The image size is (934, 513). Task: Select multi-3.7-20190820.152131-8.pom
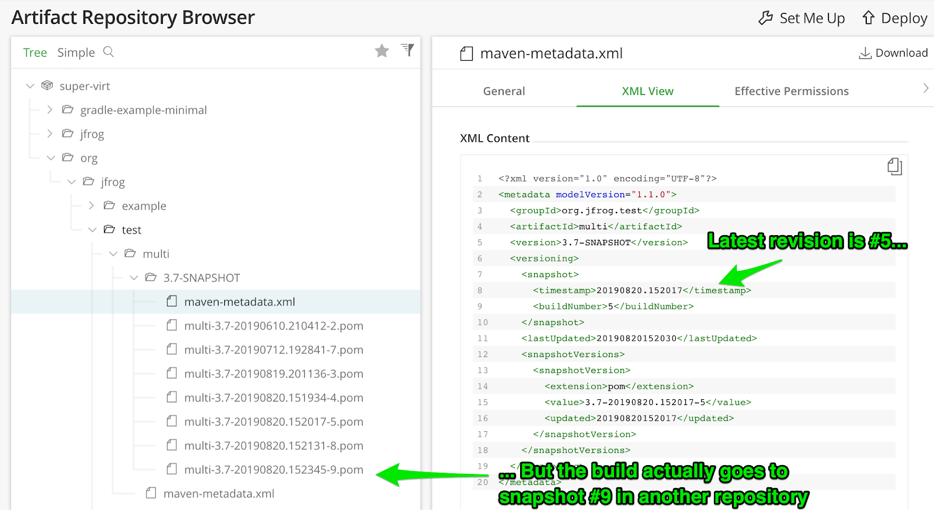point(274,445)
